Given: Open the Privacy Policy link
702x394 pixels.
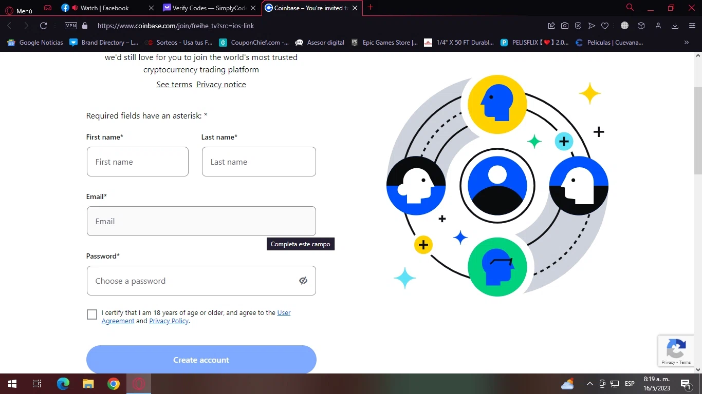Looking at the screenshot, I should click(x=169, y=321).
